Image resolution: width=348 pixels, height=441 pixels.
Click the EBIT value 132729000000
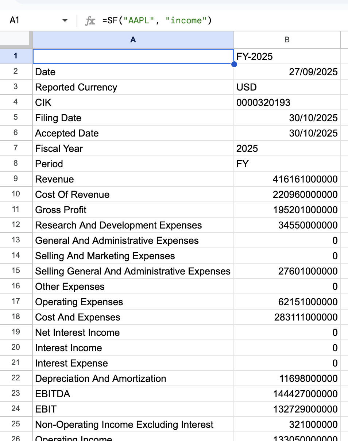pos(287,409)
